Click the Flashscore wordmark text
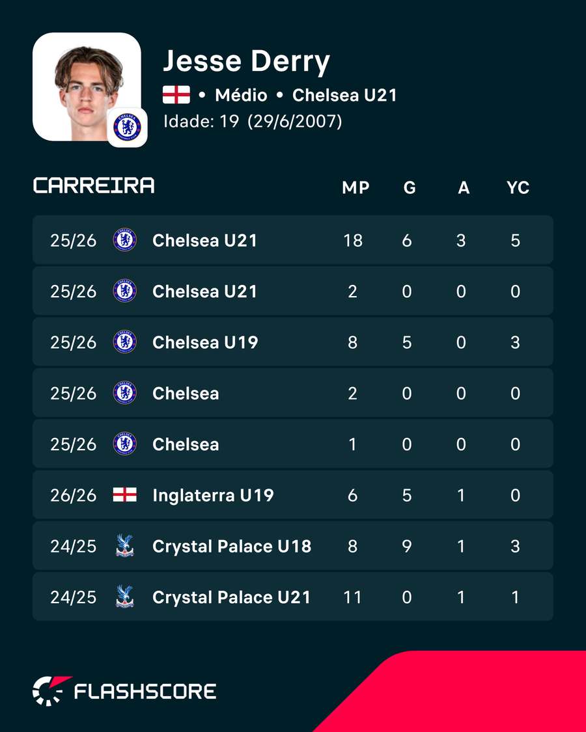 (x=145, y=692)
